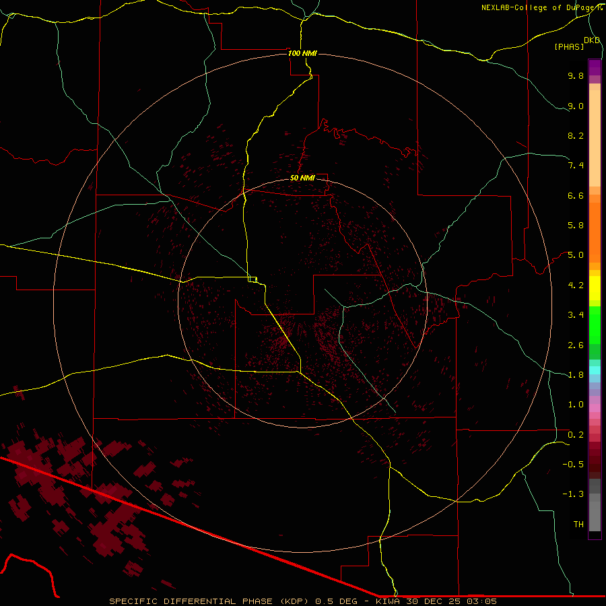
Task: Click the 1.0 legend value
Action: pos(576,405)
